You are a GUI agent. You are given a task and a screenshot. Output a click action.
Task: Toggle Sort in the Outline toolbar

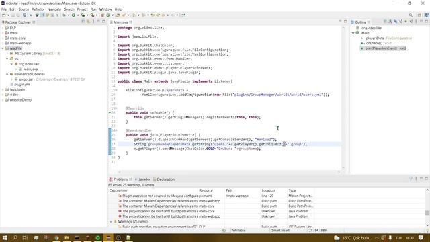click(x=390, y=22)
